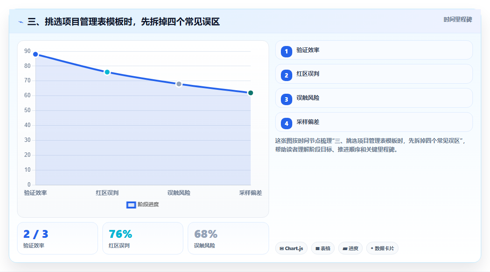Click the Chart.js tag
490x272 pixels.
[x=291, y=248]
